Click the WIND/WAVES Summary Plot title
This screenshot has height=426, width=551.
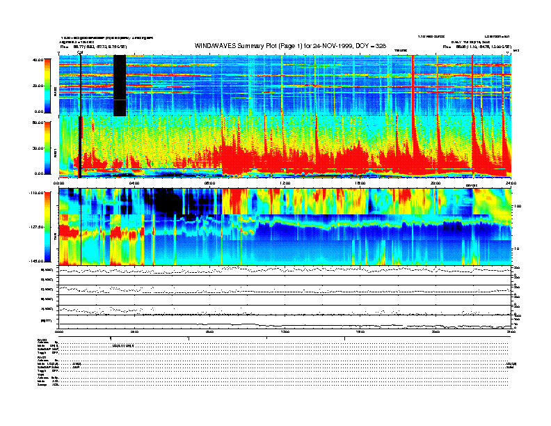click(290, 46)
